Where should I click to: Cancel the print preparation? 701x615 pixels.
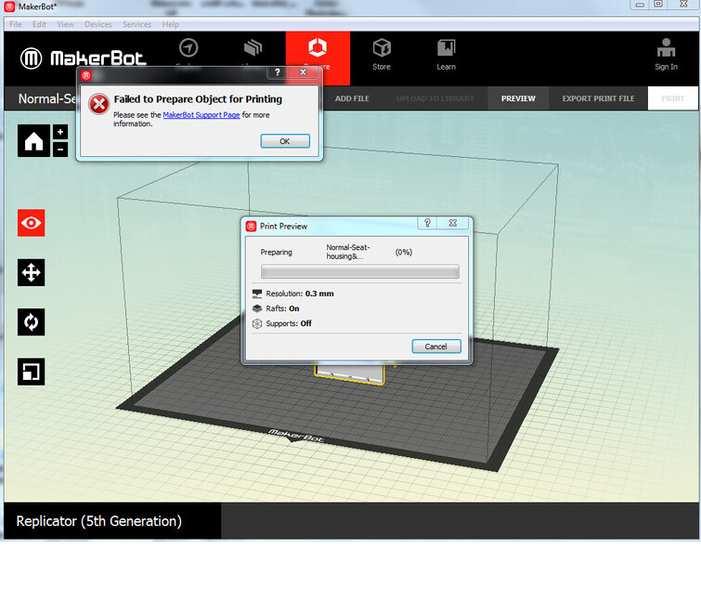436,347
